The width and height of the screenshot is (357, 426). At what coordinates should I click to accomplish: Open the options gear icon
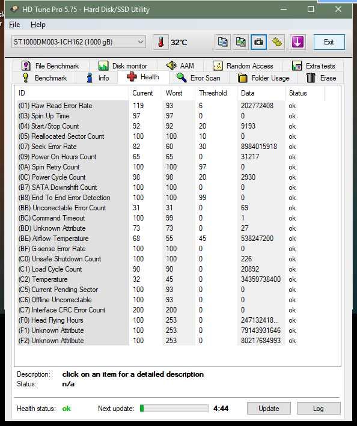[x=277, y=42]
